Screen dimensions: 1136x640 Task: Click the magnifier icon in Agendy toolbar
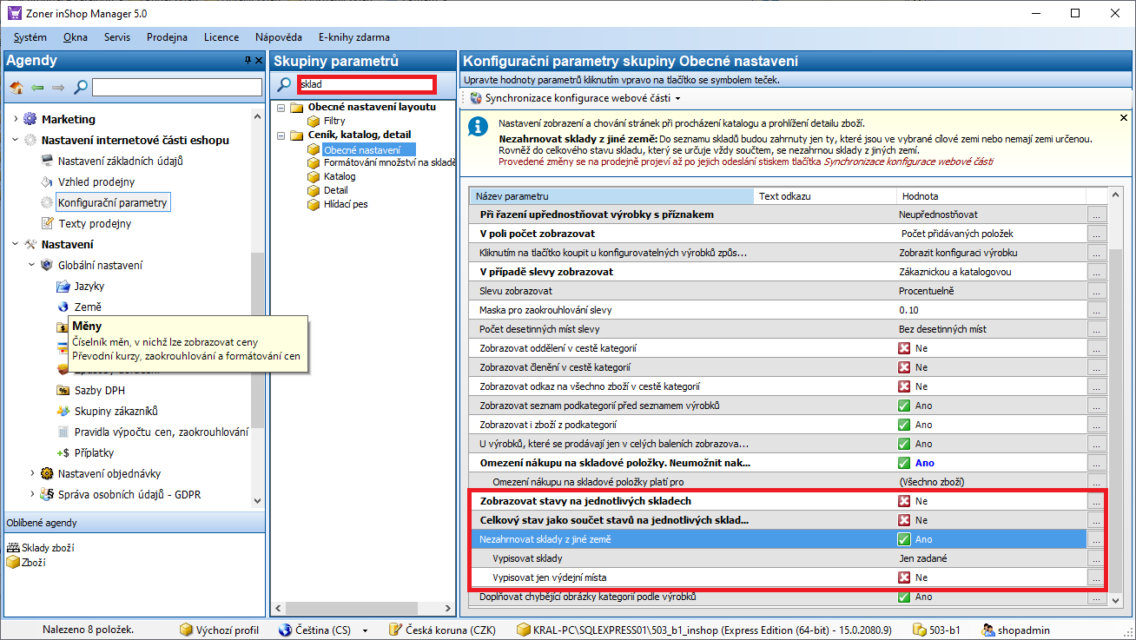[80, 88]
